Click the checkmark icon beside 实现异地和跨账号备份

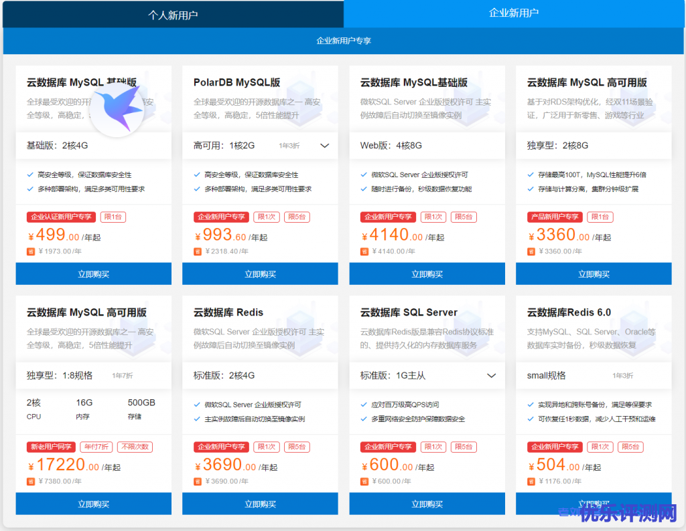531,405
